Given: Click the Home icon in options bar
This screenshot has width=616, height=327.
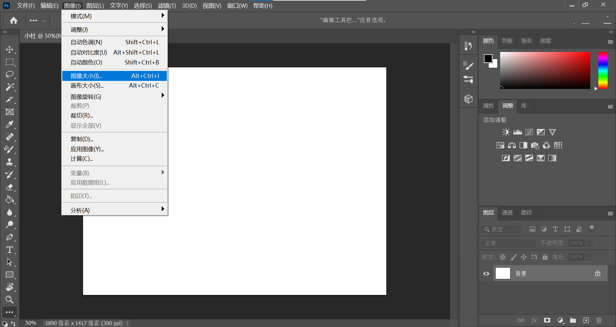Looking at the screenshot, I should [x=13, y=21].
